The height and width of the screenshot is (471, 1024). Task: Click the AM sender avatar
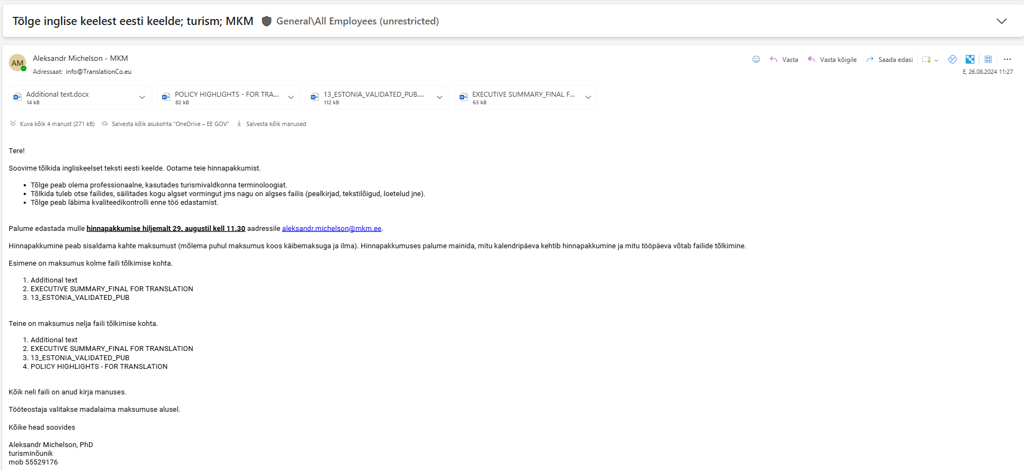click(17, 63)
